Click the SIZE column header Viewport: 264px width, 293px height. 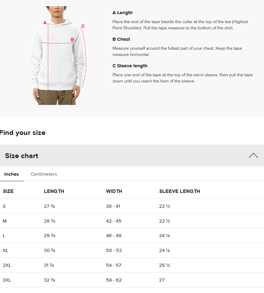(x=8, y=191)
